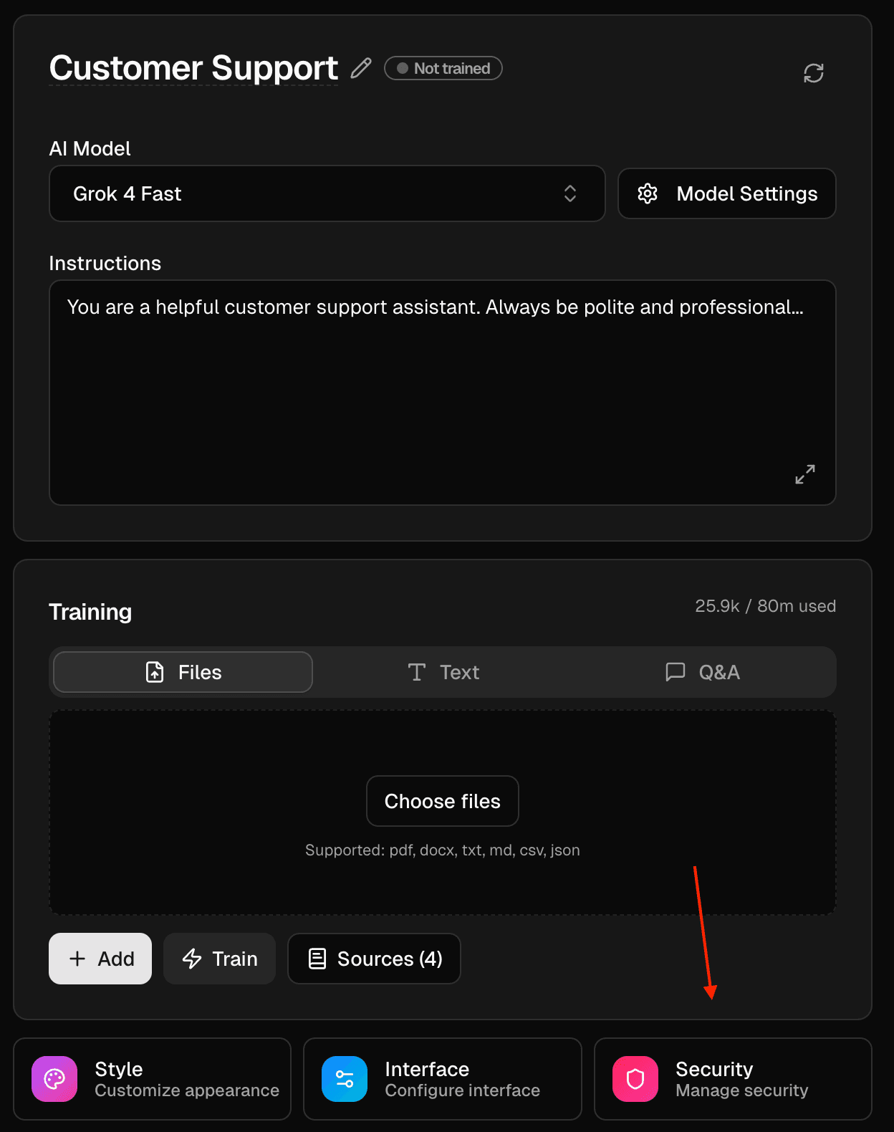Click the refresh icon in top right
Viewport: 894px width, 1132px height.
[813, 73]
